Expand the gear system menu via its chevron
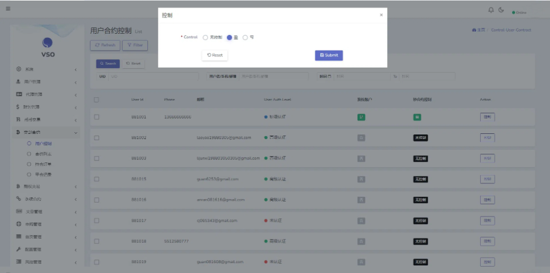 (76, 70)
